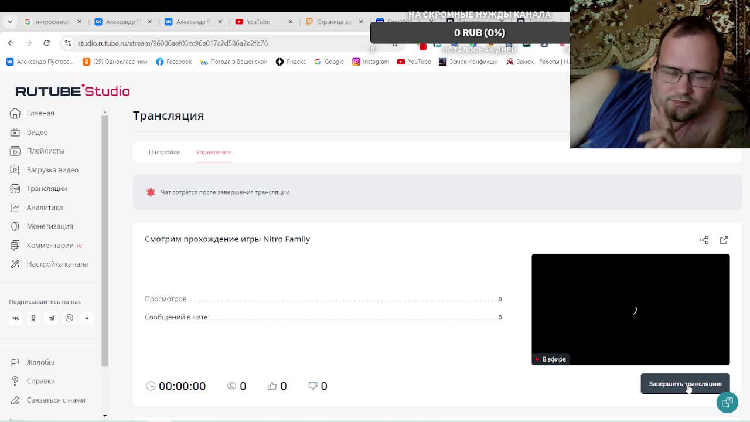Click sidebar scroll up arrow

click(105, 111)
